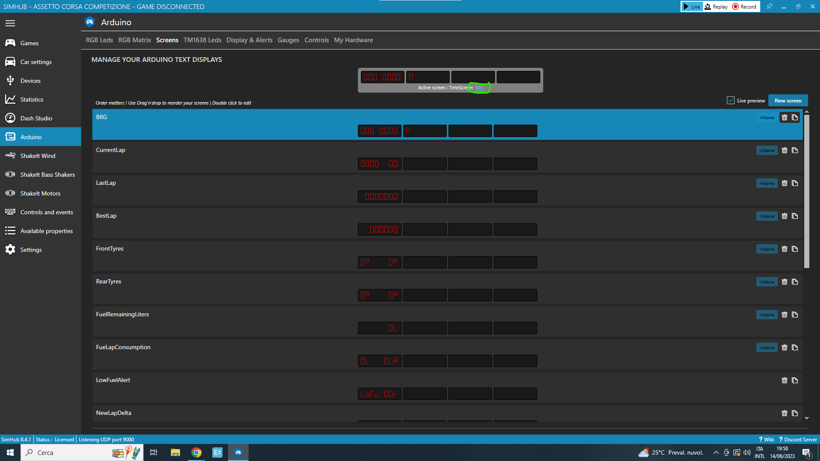Open the Display & Alerts tab
Image resolution: width=820 pixels, height=461 pixels.
tap(249, 40)
